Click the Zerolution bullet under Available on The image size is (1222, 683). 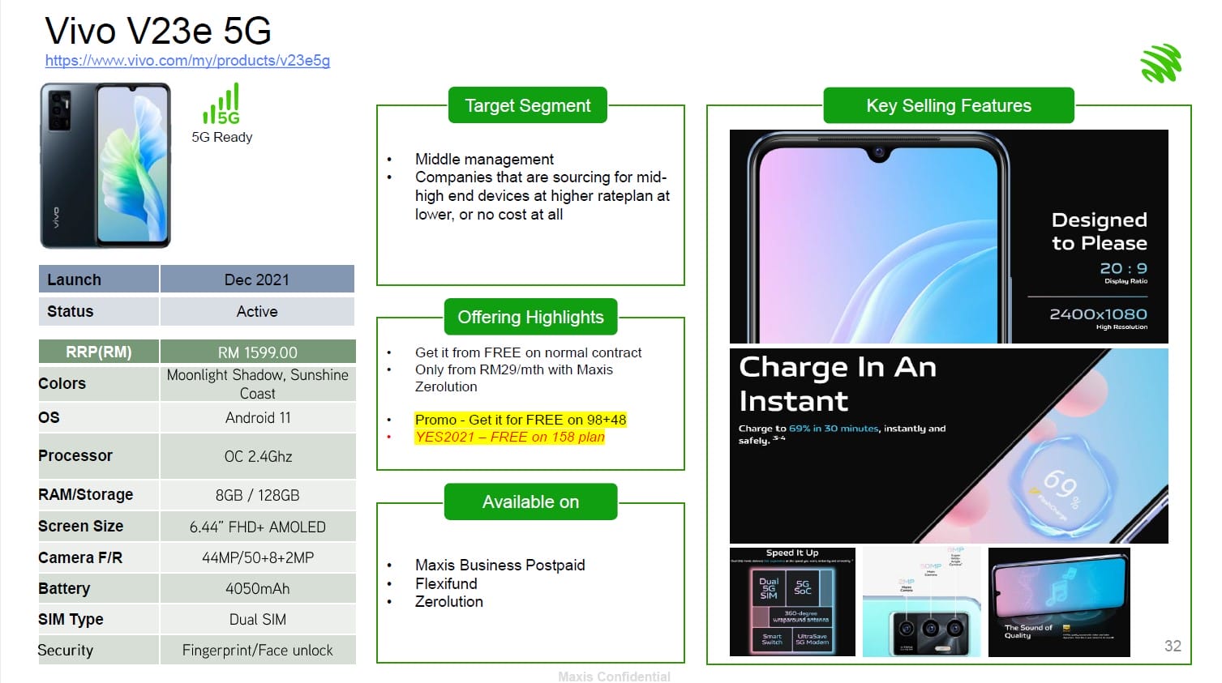pyautogui.click(x=448, y=601)
